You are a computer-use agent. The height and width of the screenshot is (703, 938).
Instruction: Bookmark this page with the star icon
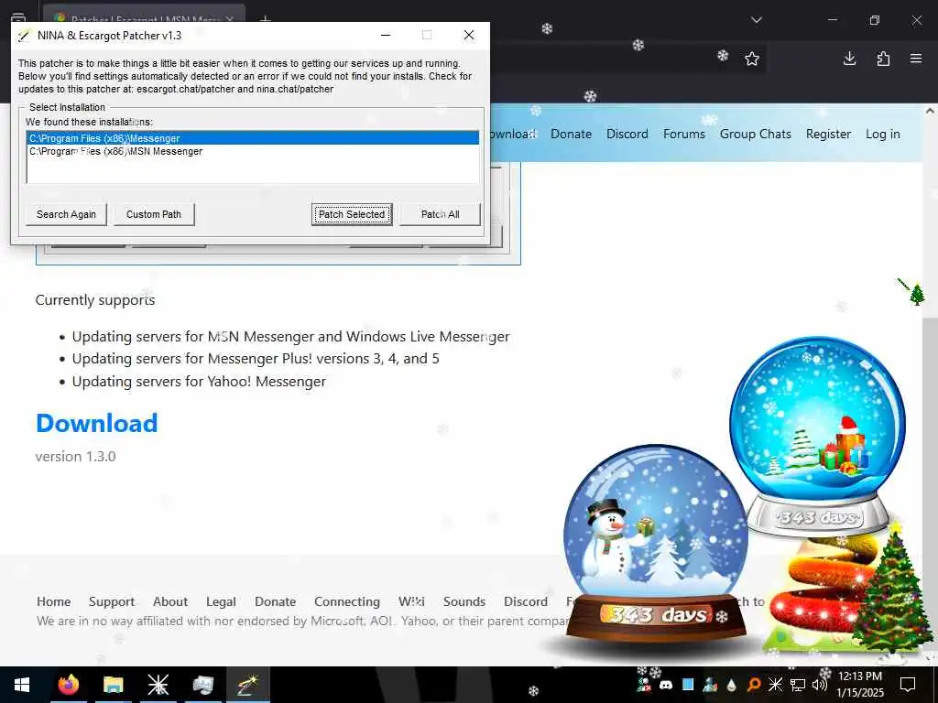pos(752,59)
